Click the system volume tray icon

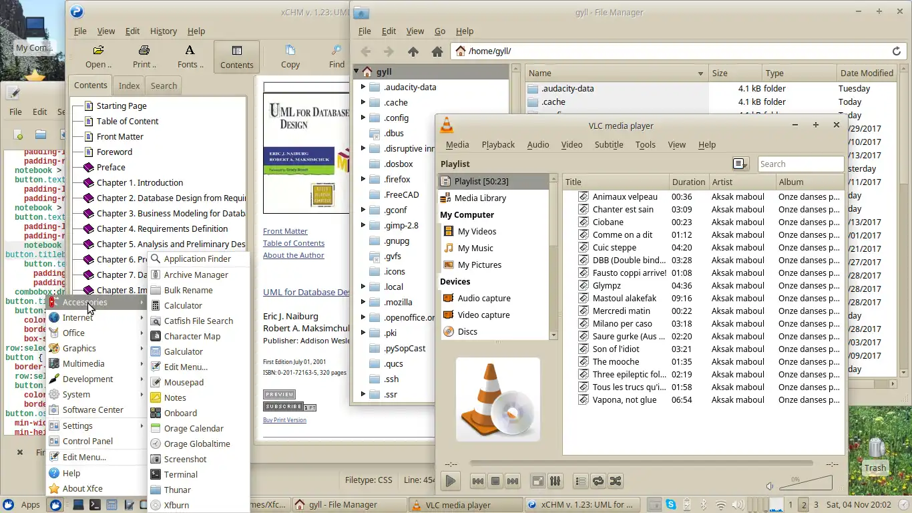coord(739,505)
